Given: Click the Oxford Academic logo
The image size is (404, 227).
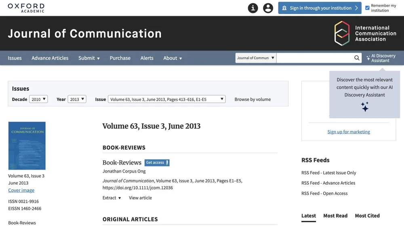Looking at the screenshot, I should [26, 8].
